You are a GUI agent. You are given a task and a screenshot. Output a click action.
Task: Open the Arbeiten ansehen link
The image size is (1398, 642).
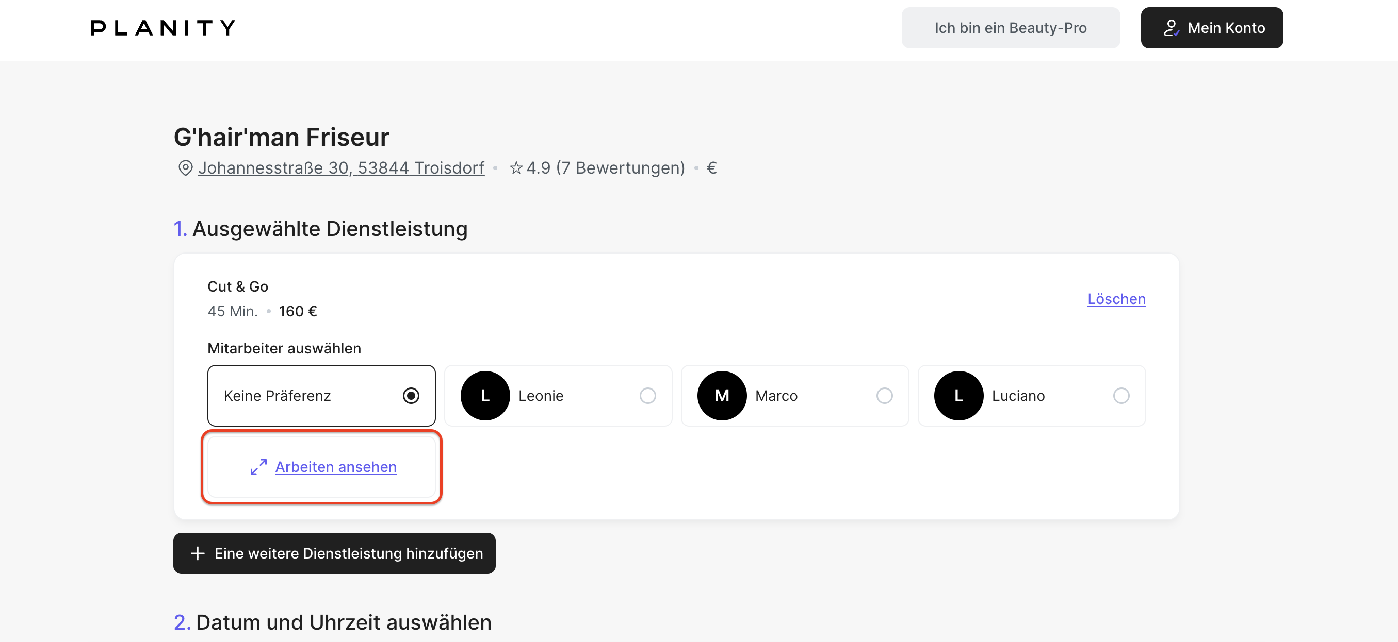tap(336, 467)
